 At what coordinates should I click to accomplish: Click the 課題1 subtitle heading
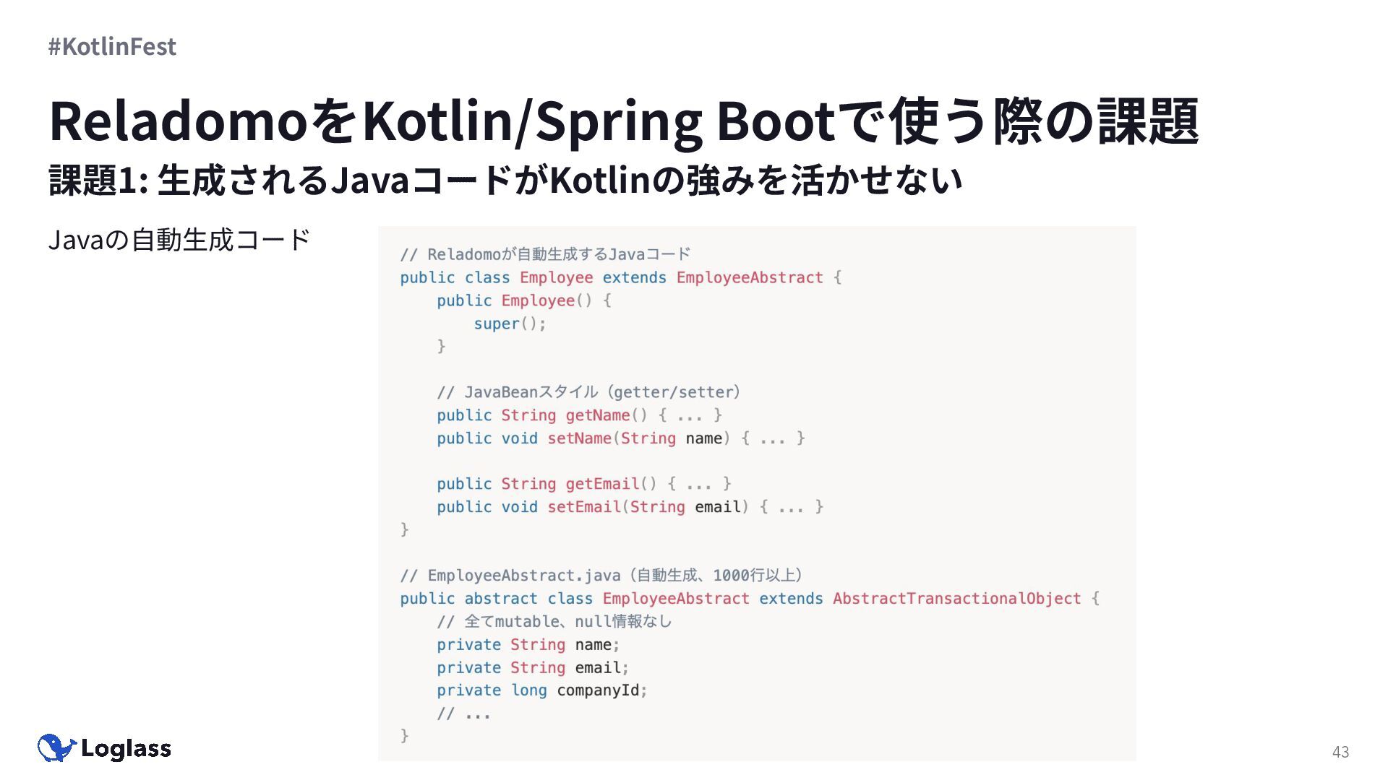(505, 181)
